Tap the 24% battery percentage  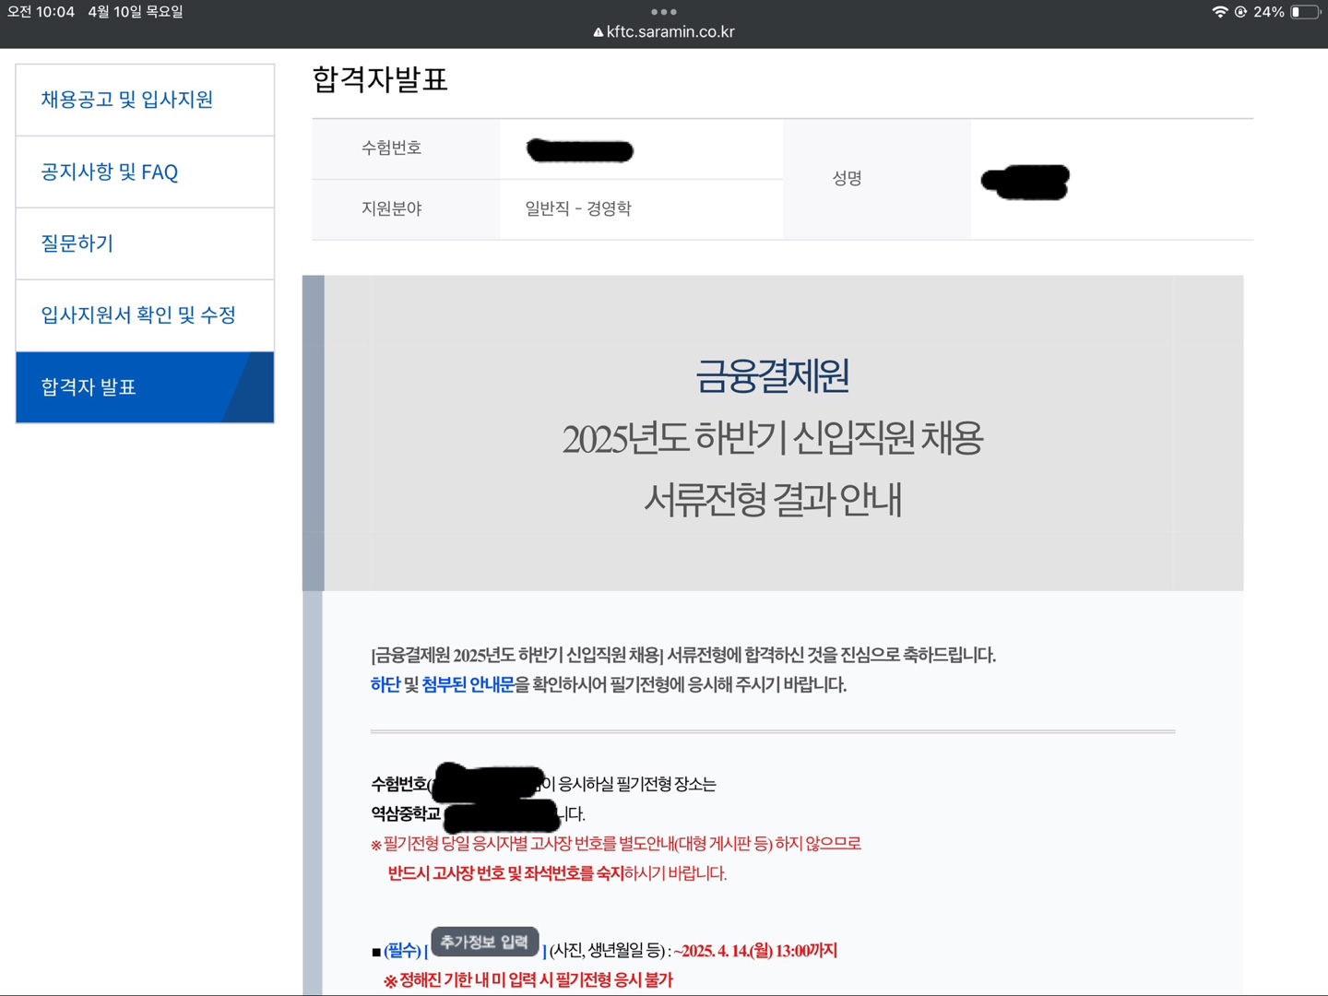pos(1269,12)
